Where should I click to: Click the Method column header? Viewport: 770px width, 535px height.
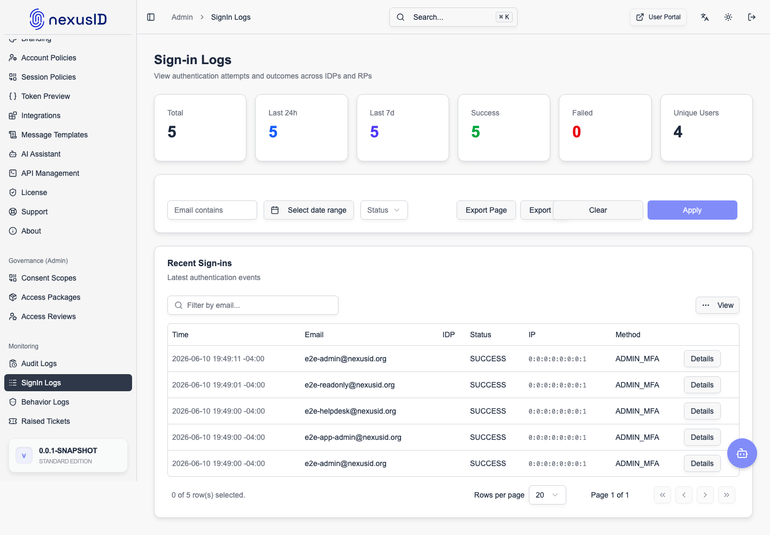tap(628, 335)
